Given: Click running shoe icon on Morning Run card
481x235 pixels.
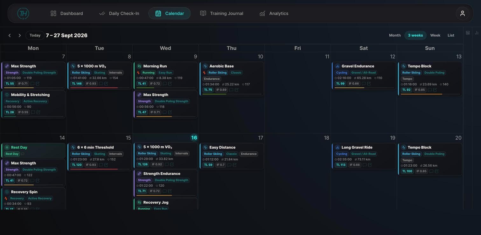Looking at the screenshot, I should coord(139,66).
